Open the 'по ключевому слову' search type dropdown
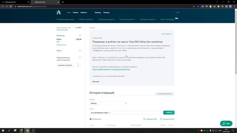The width and height of the screenshot is (237, 133). click(x=100, y=113)
